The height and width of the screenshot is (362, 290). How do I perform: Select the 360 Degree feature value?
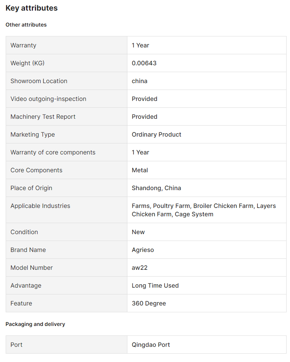[x=149, y=303]
